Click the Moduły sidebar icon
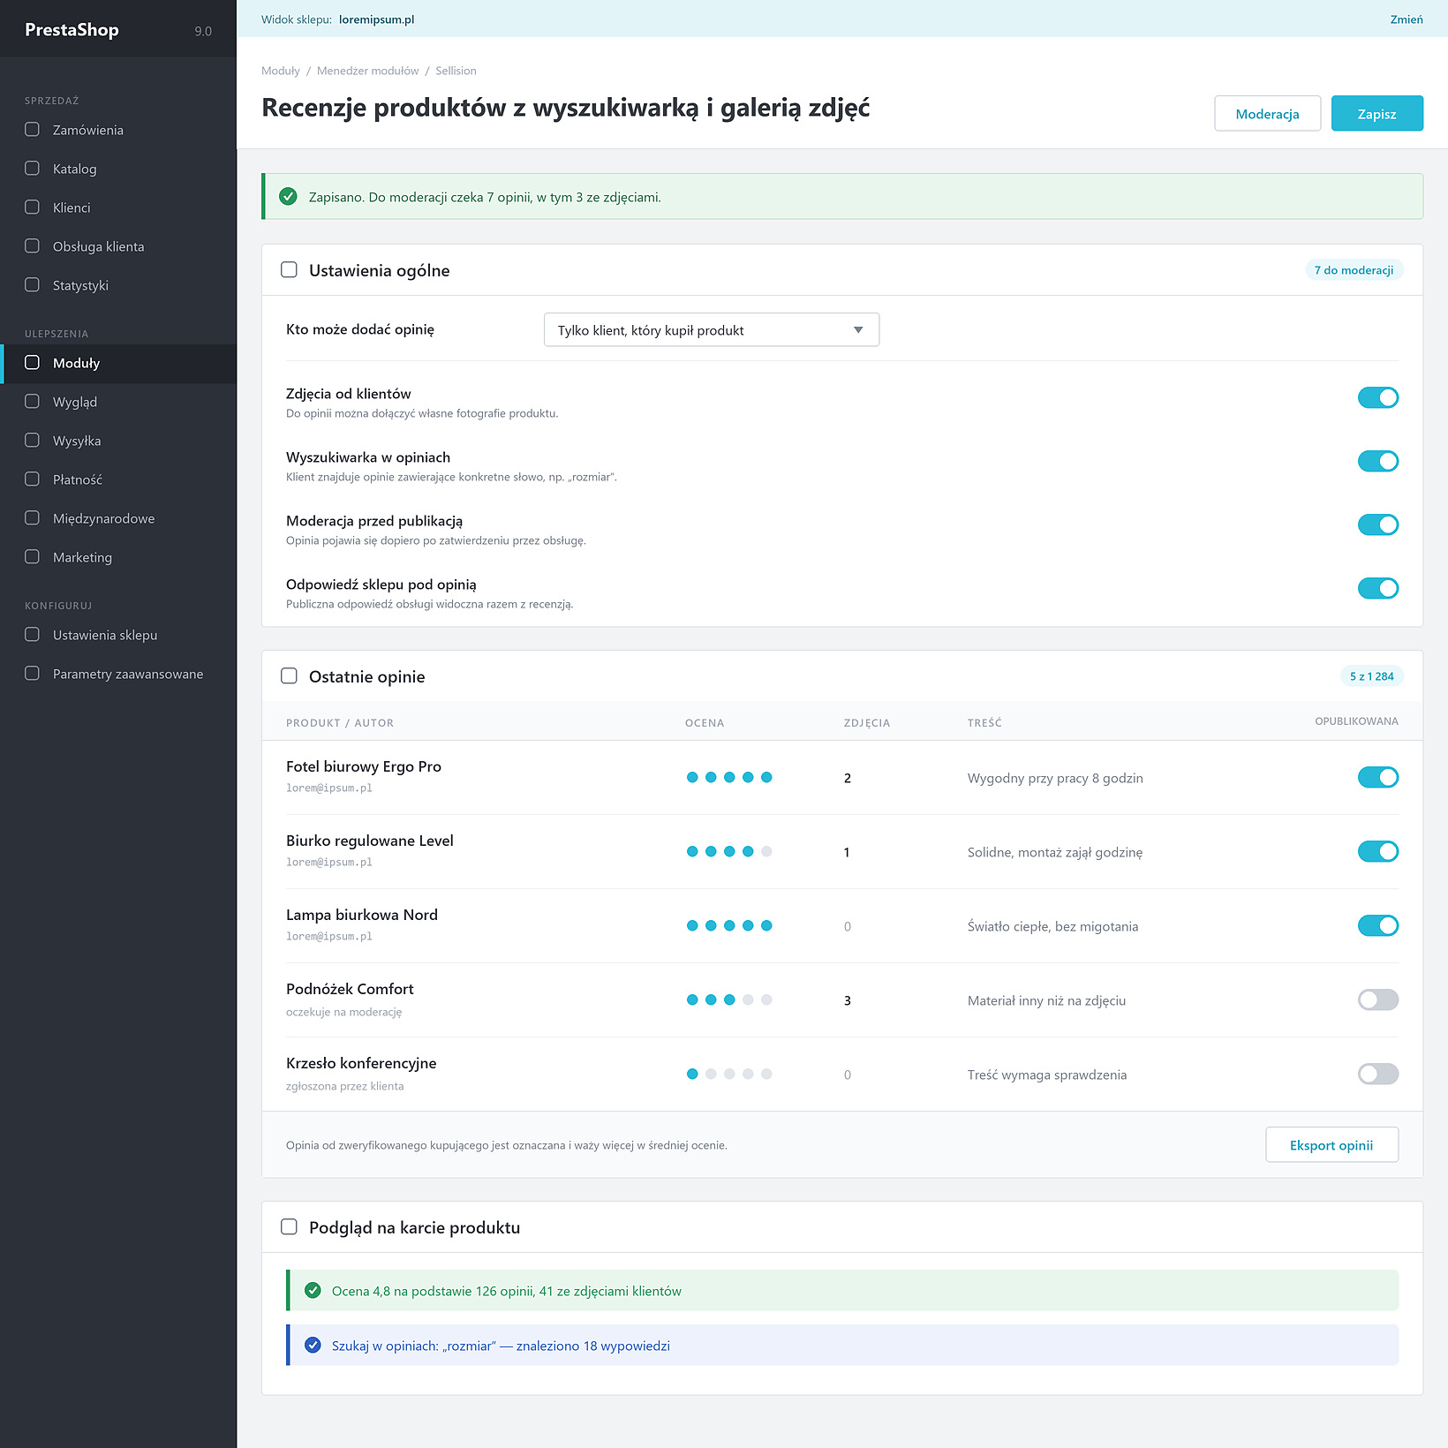 click(x=32, y=363)
